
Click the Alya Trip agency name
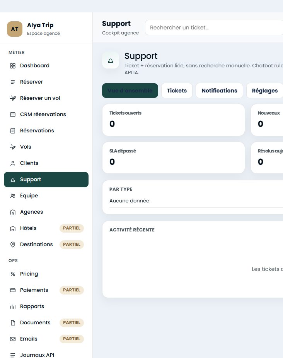(x=40, y=25)
